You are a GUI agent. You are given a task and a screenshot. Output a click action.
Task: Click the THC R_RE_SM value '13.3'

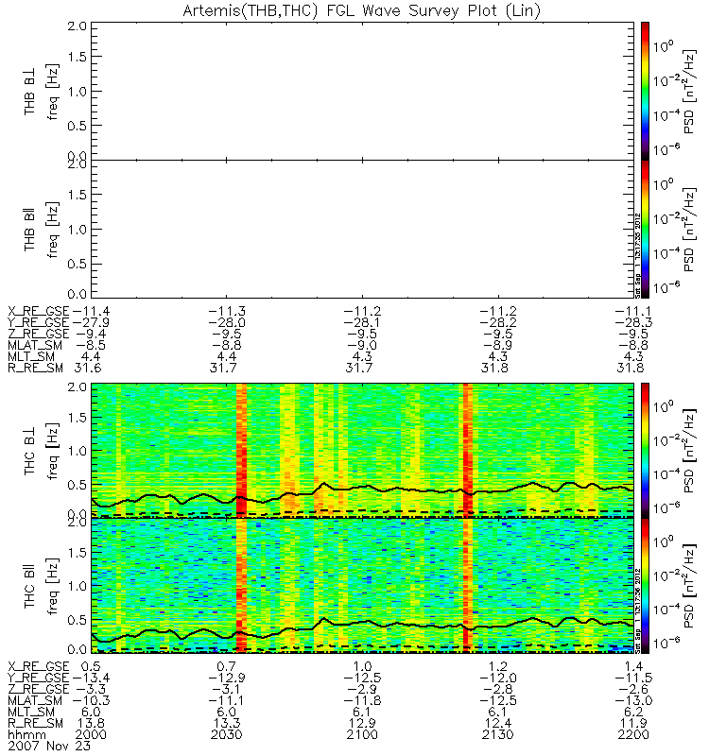(226, 723)
